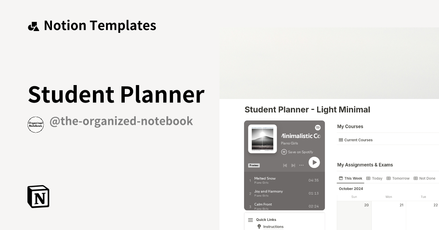Skip to the next track in Spotify player
Image resolution: width=439 pixels, height=230 pixels.
click(x=293, y=165)
